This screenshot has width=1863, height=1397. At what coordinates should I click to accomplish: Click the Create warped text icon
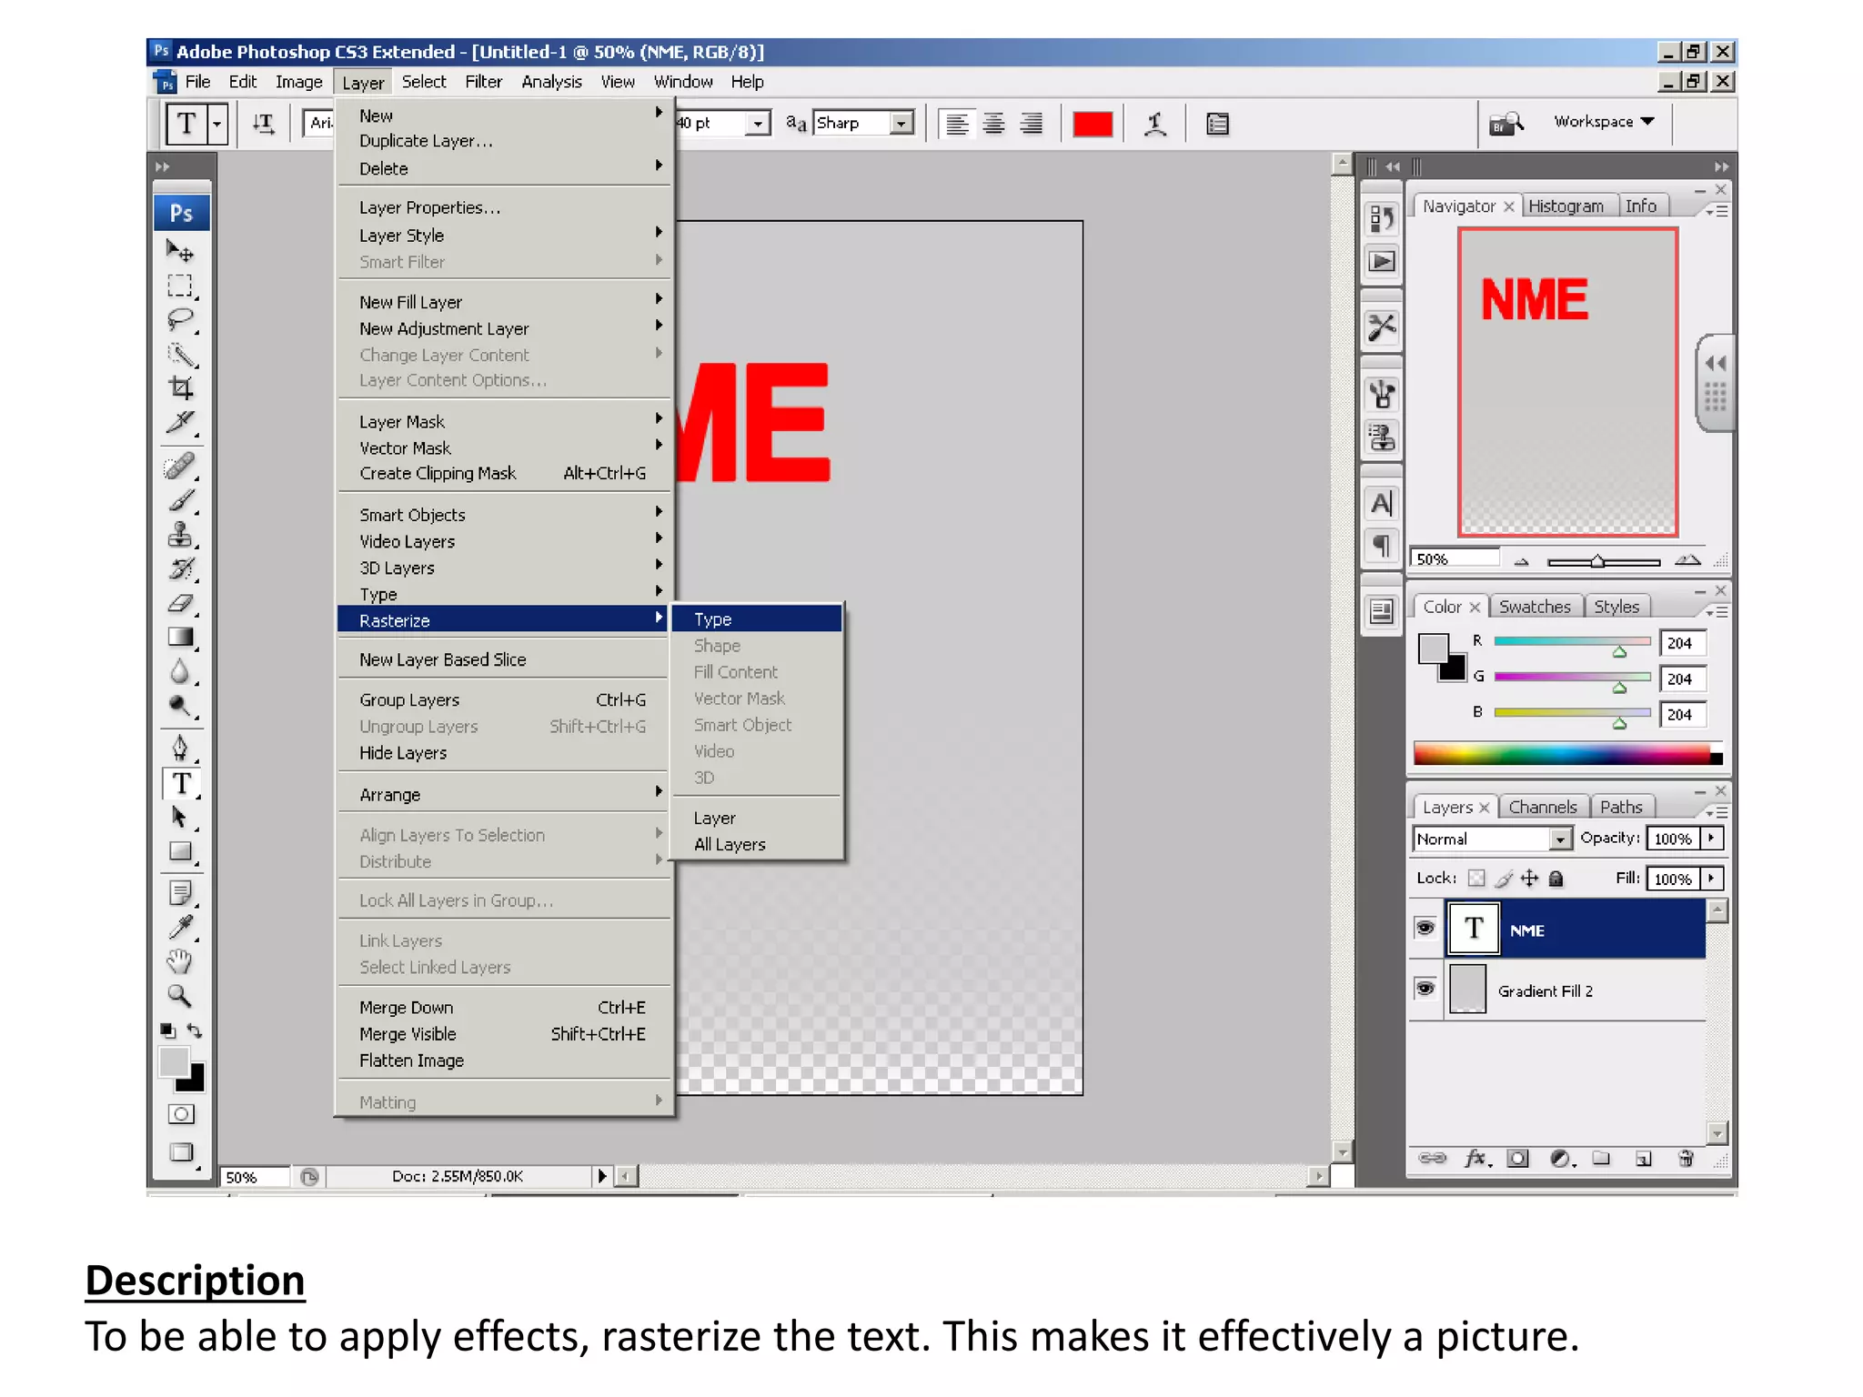point(1155,124)
